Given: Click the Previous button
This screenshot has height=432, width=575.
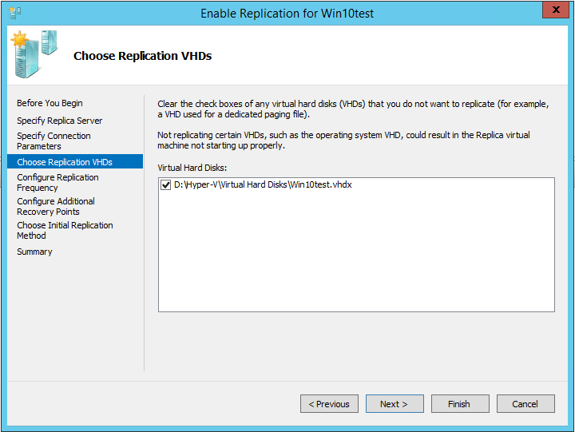Looking at the screenshot, I should point(329,404).
